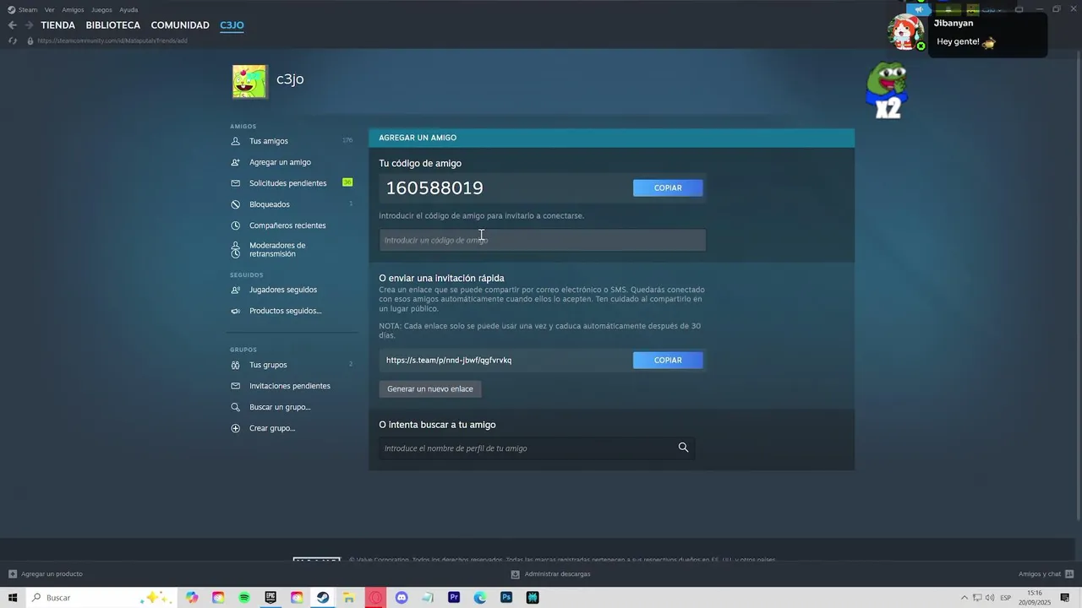This screenshot has width=1082, height=608.
Task: Open the Opera browser from taskbar
Action: point(375,598)
